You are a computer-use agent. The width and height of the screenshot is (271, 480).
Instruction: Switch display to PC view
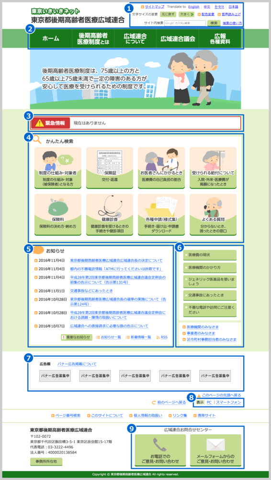[209, 402]
